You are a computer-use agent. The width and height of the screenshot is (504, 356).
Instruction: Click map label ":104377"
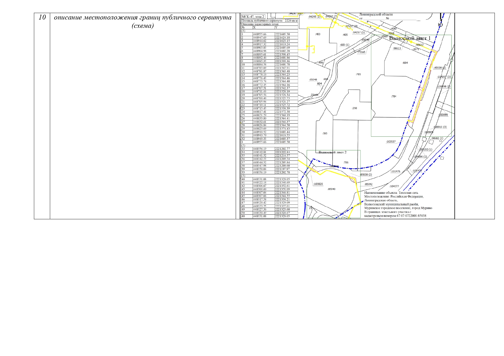click(394, 186)
